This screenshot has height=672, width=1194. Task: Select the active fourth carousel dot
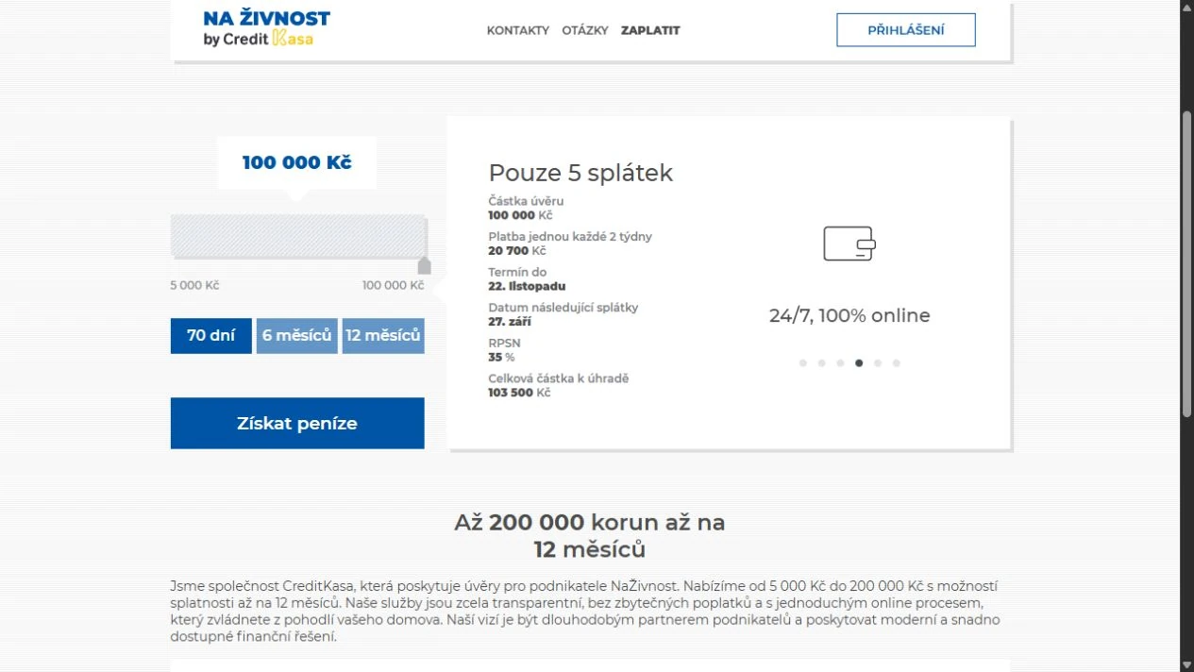[x=859, y=363]
